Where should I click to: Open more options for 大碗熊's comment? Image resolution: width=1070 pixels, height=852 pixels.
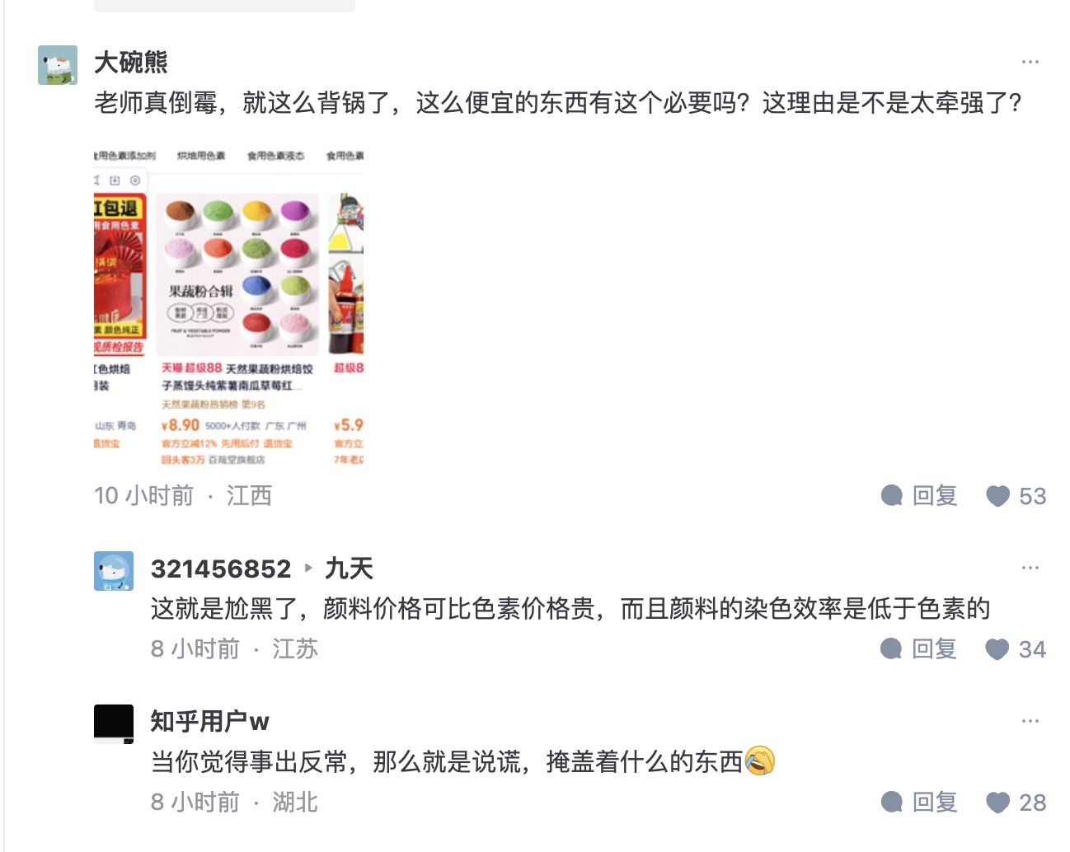pos(1030,62)
